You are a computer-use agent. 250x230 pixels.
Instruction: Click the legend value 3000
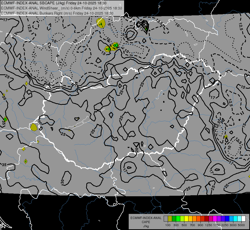[233, 225]
